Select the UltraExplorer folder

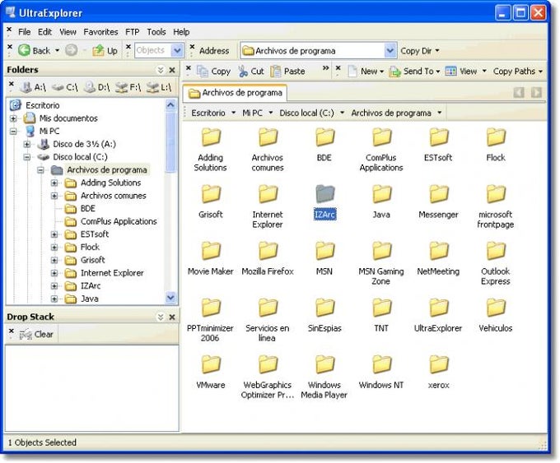tap(438, 315)
